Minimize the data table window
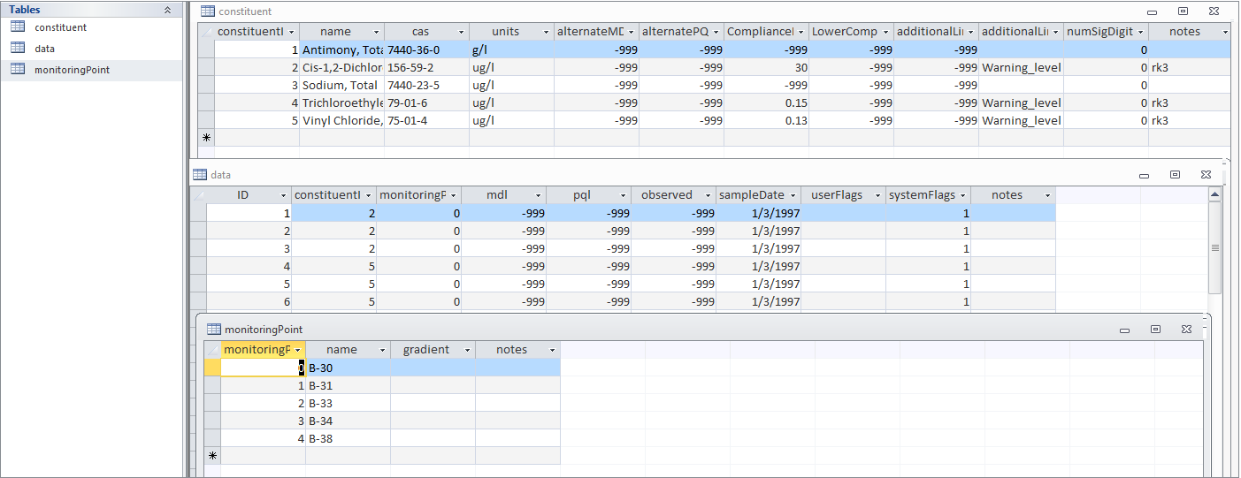The image size is (1241, 478). pyautogui.click(x=1145, y=175)
